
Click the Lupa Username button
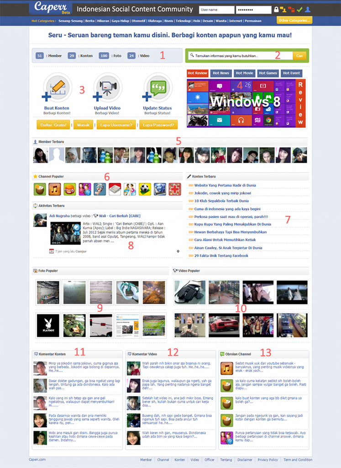[x=116, y=125]
